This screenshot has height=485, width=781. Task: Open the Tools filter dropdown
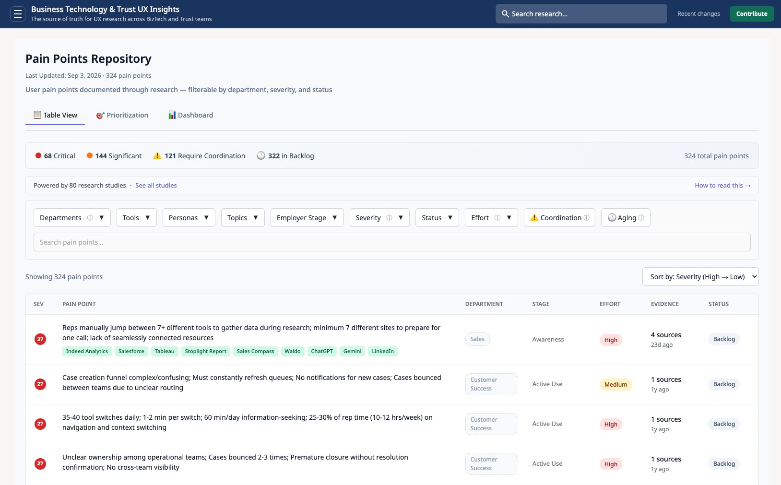136,218
